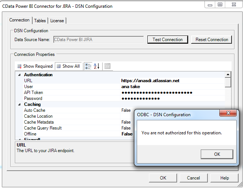This screenshot has width=243, height=188.
Task: Open the License tab
Action: 57,21
